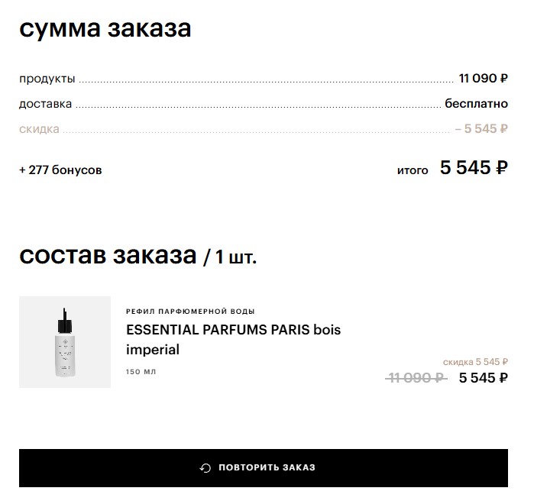Viewport: 534px width, 504px height.
Task: Click the products amount 11 090 ₽ in summary
Action: pyautogui.click(x=483, y=79)
